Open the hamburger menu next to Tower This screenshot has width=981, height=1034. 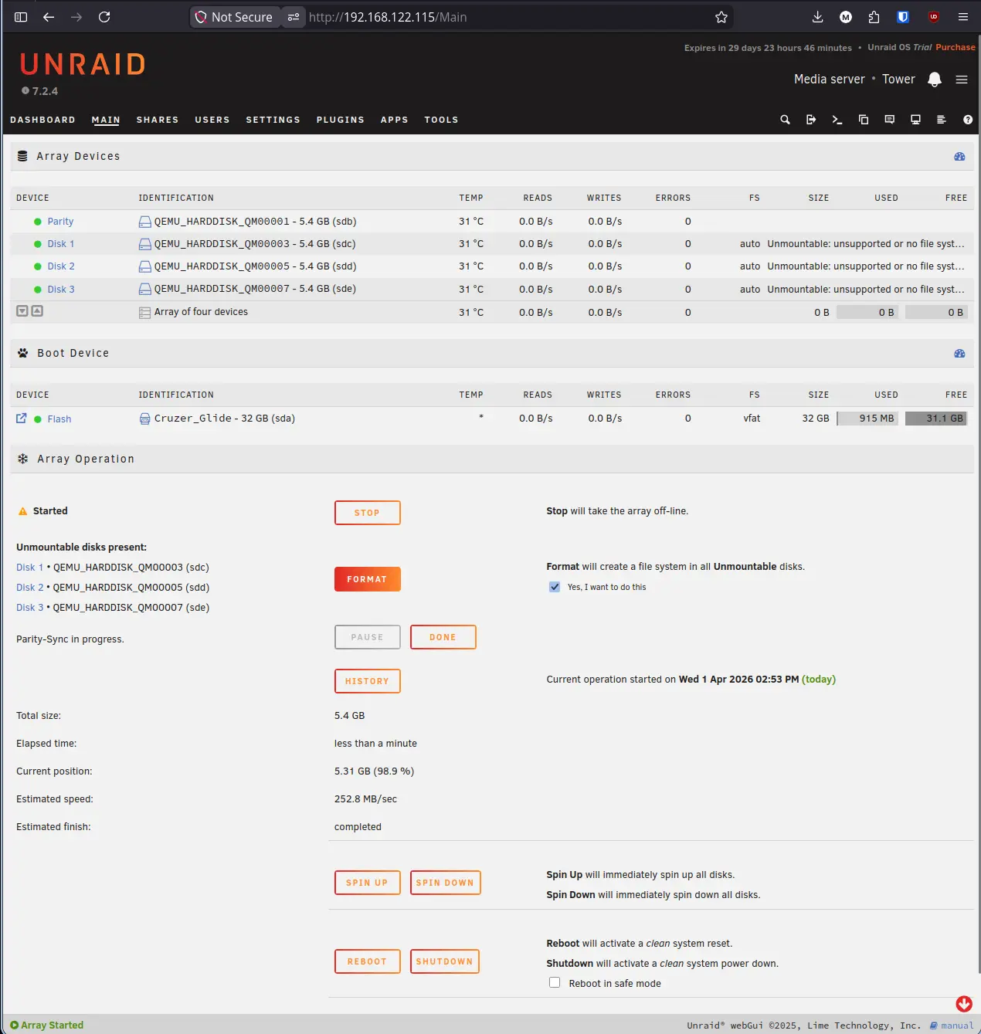coord(962,80)
